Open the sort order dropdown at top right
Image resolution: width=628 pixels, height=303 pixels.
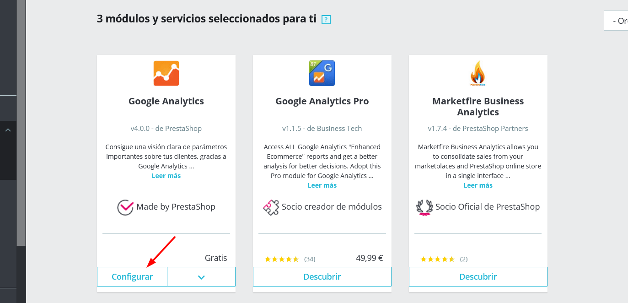coord(616,21)
